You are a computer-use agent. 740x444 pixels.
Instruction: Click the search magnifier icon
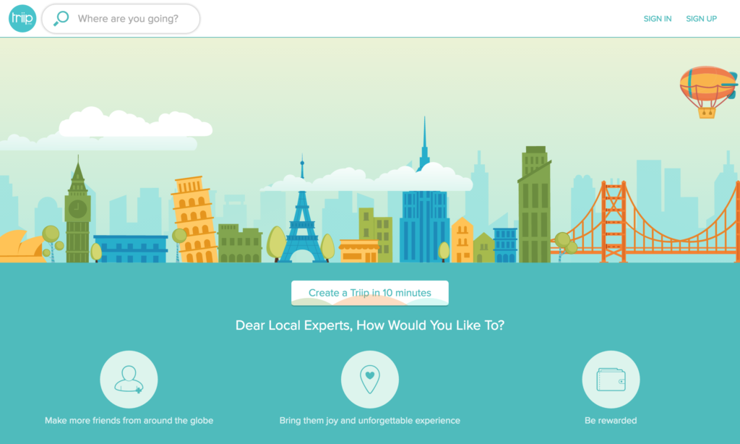pyautogui.click(x=61, y=18)
